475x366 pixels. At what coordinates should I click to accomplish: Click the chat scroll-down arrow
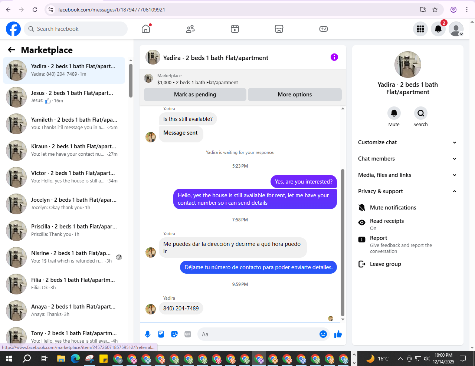[x=343, y=319]
